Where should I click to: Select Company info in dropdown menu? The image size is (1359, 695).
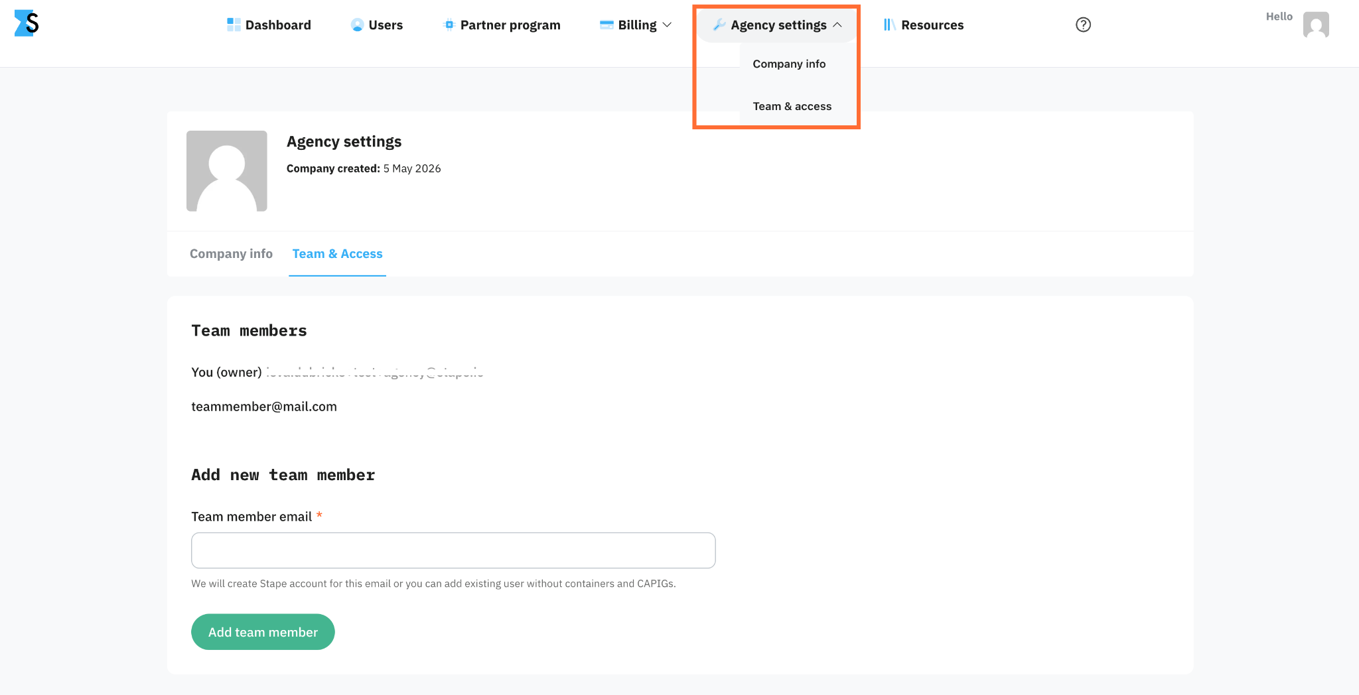point(789,64)
